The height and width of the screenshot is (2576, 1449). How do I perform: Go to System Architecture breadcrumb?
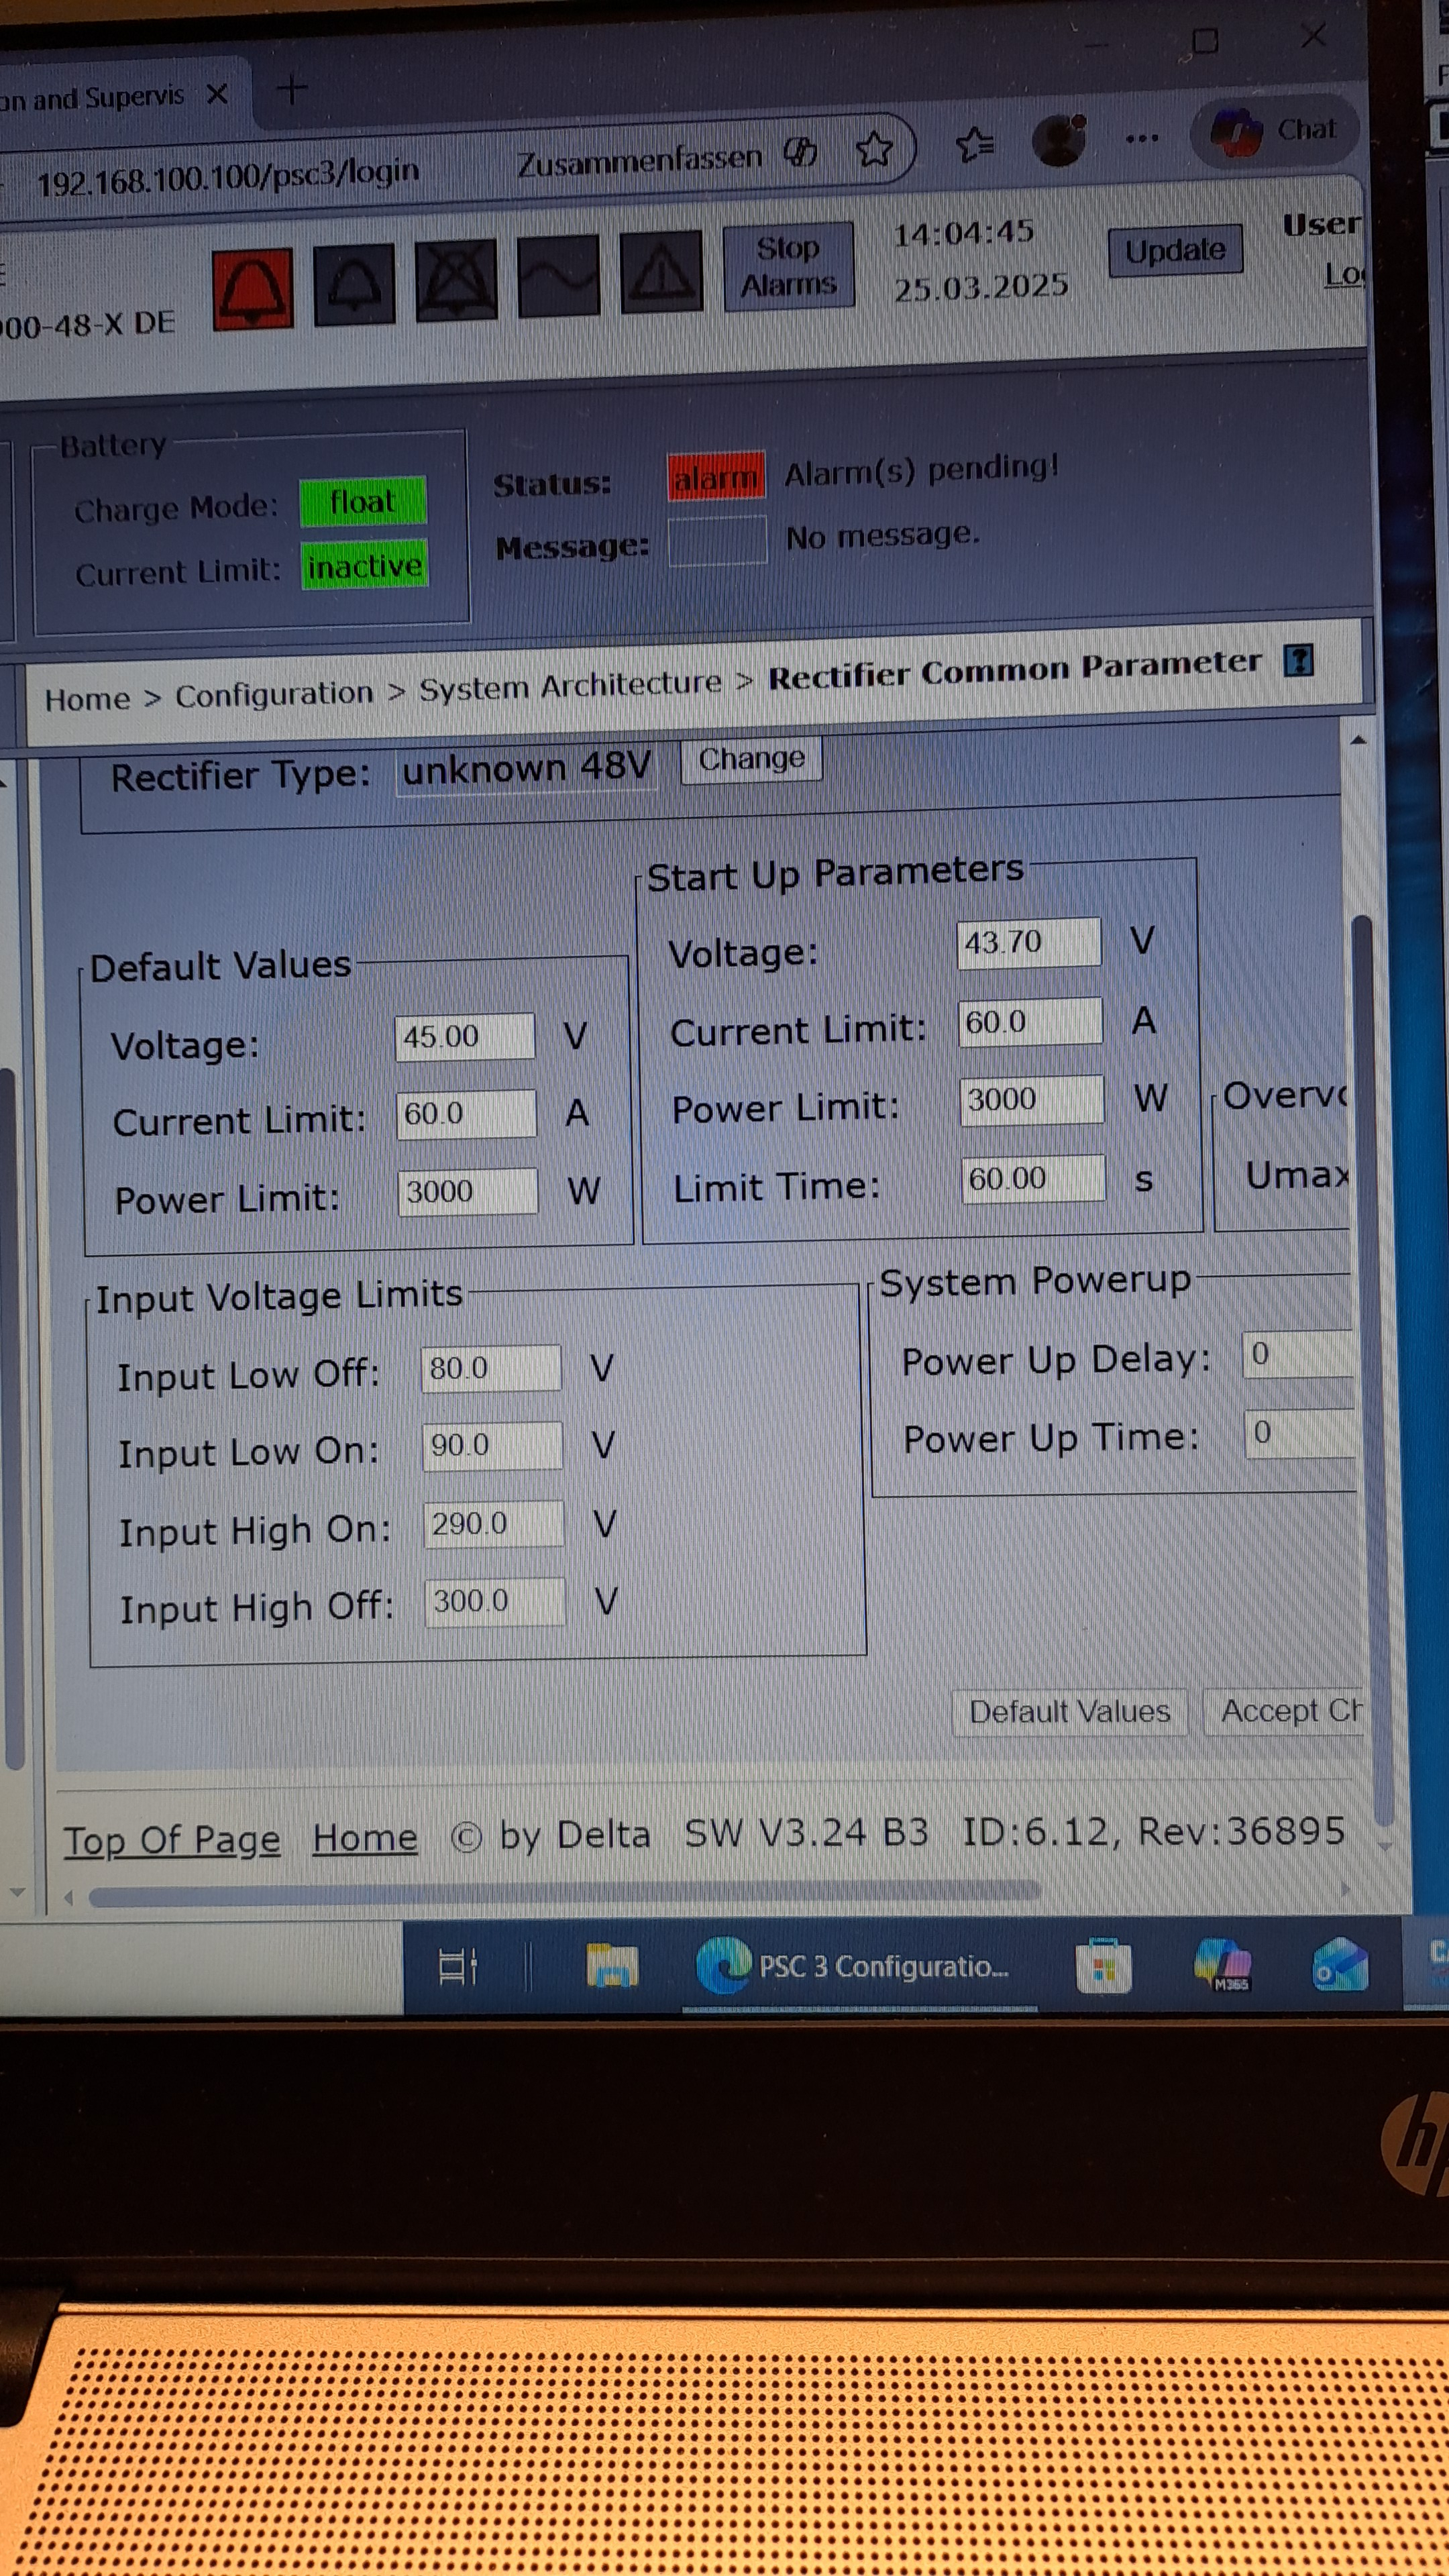tap(569, 685)
